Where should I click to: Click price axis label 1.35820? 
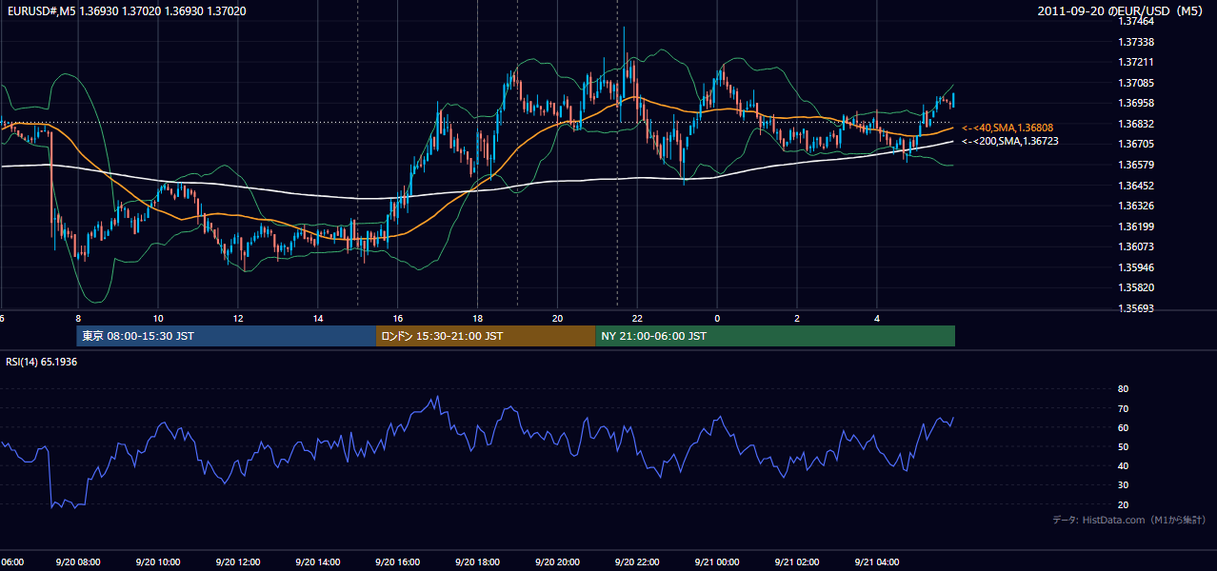(x=1137, y=287)
